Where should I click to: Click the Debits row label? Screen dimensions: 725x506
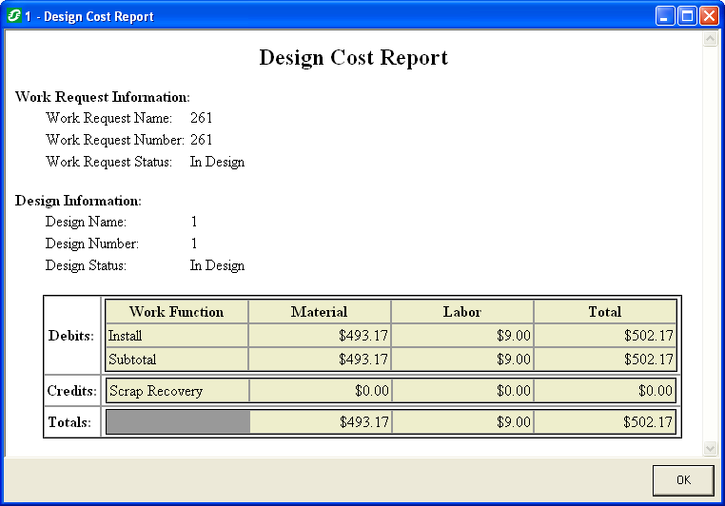point(72,336)
